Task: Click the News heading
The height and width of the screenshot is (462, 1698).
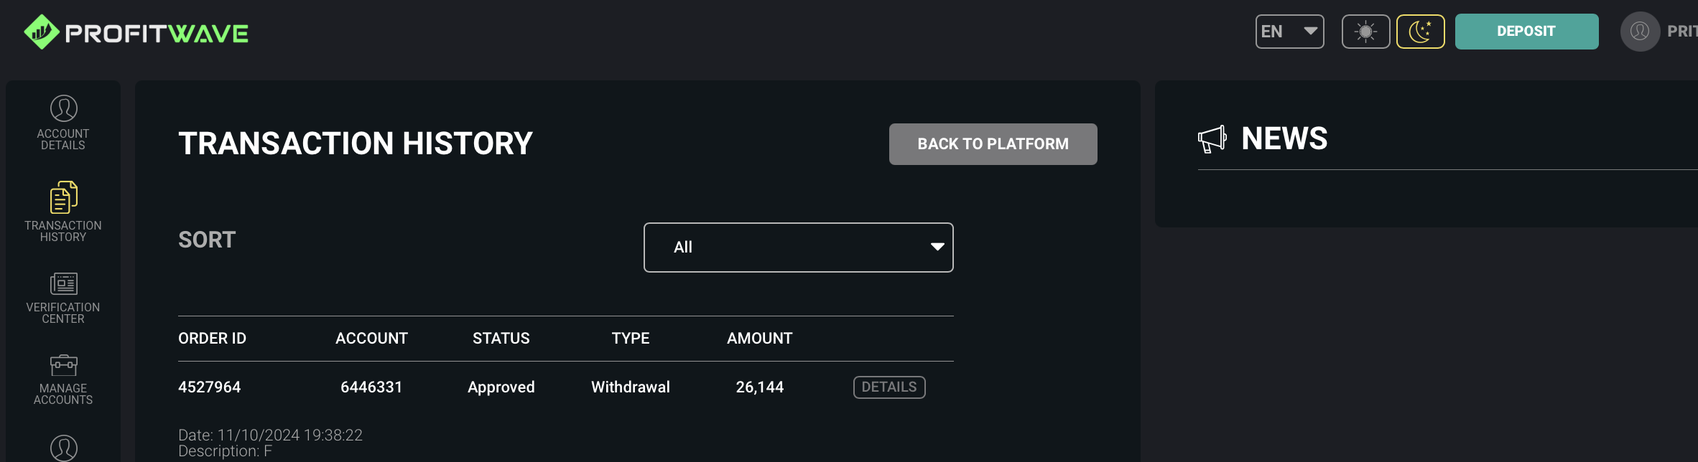Action: [1284, 138]
